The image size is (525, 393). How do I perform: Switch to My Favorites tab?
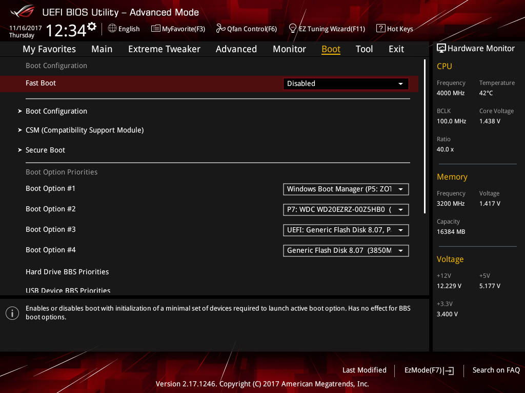click(x=49, y=49)
